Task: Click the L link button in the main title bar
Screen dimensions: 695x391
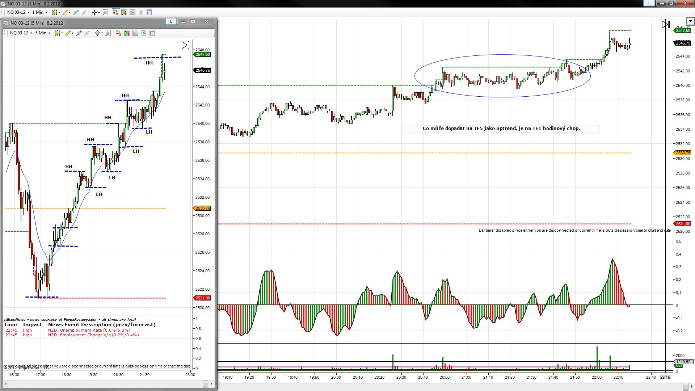Action: 649,3
